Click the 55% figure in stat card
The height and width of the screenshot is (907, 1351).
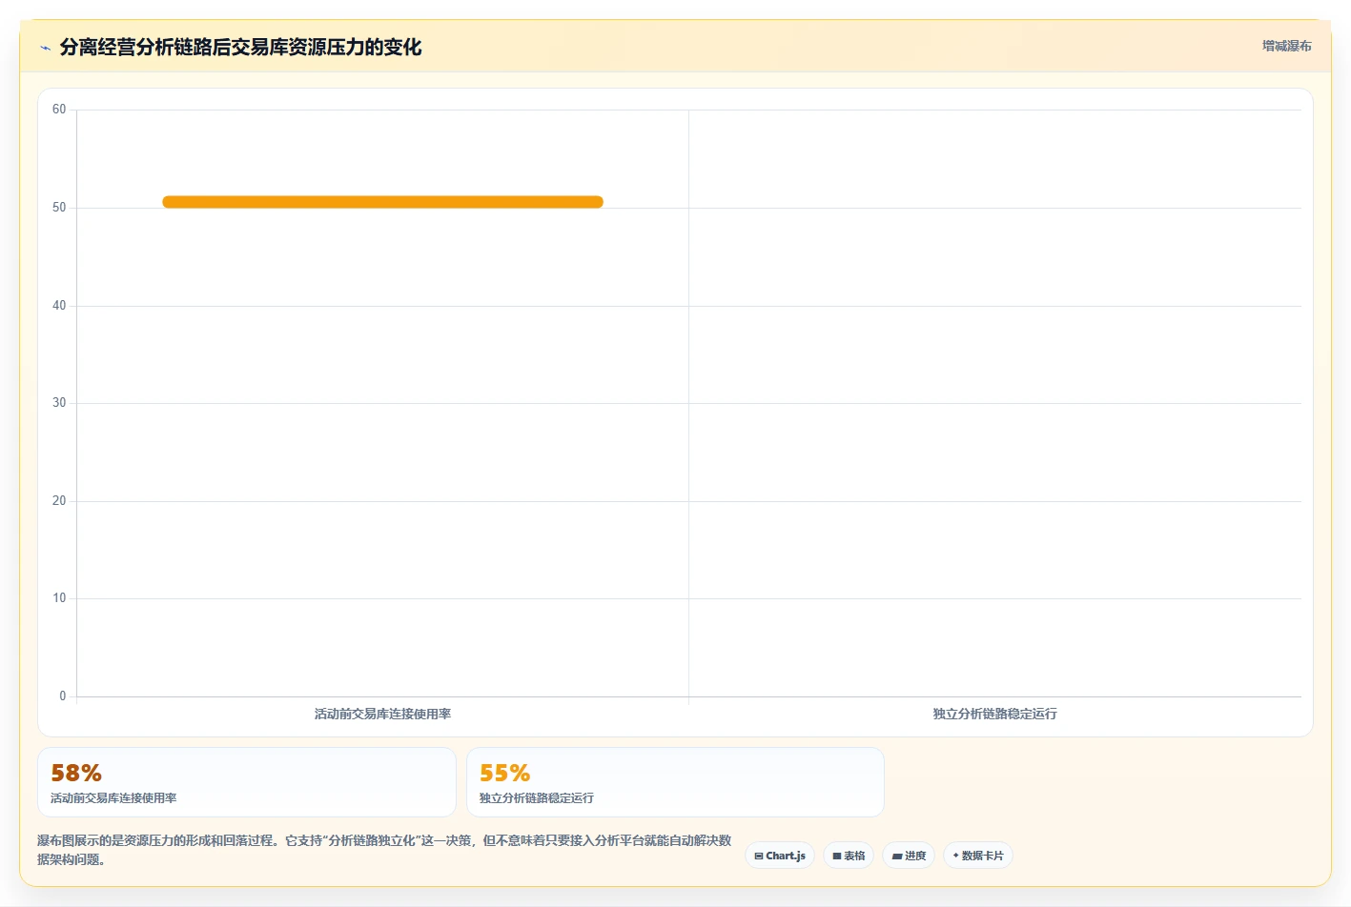(504, 773)
